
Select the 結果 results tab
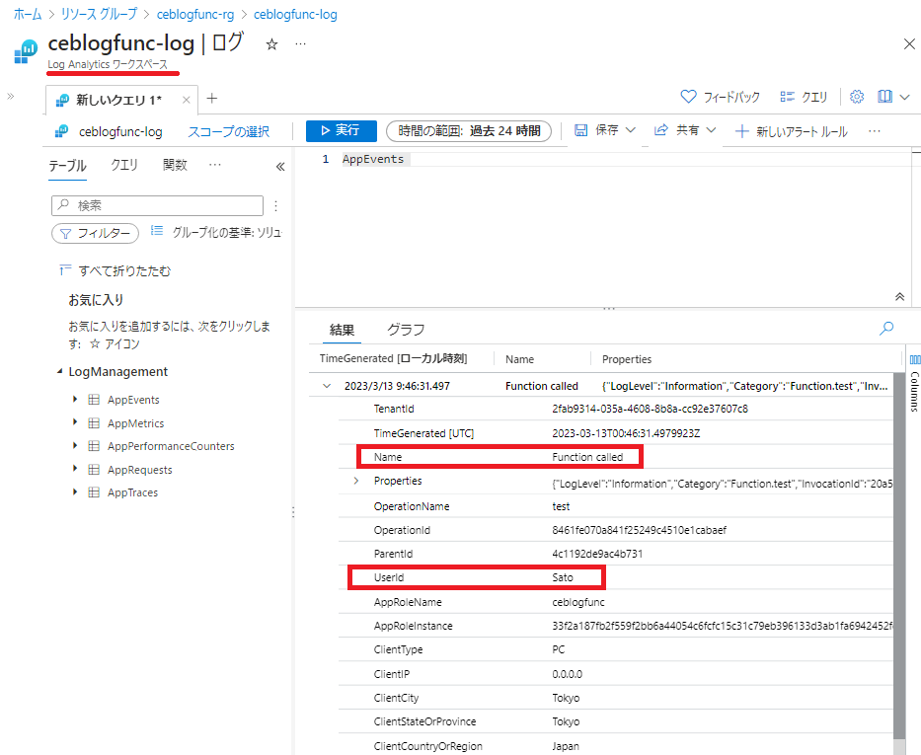342,330
